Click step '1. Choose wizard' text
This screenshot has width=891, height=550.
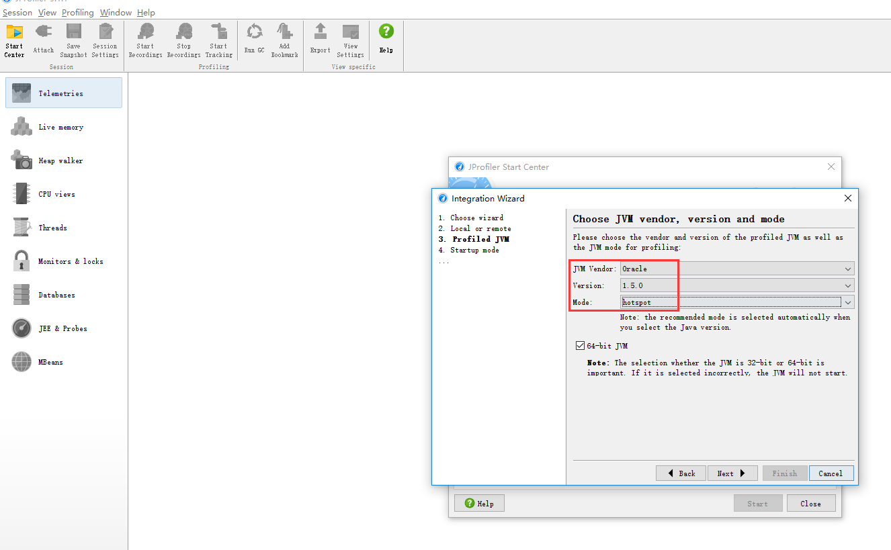(471, 218)
